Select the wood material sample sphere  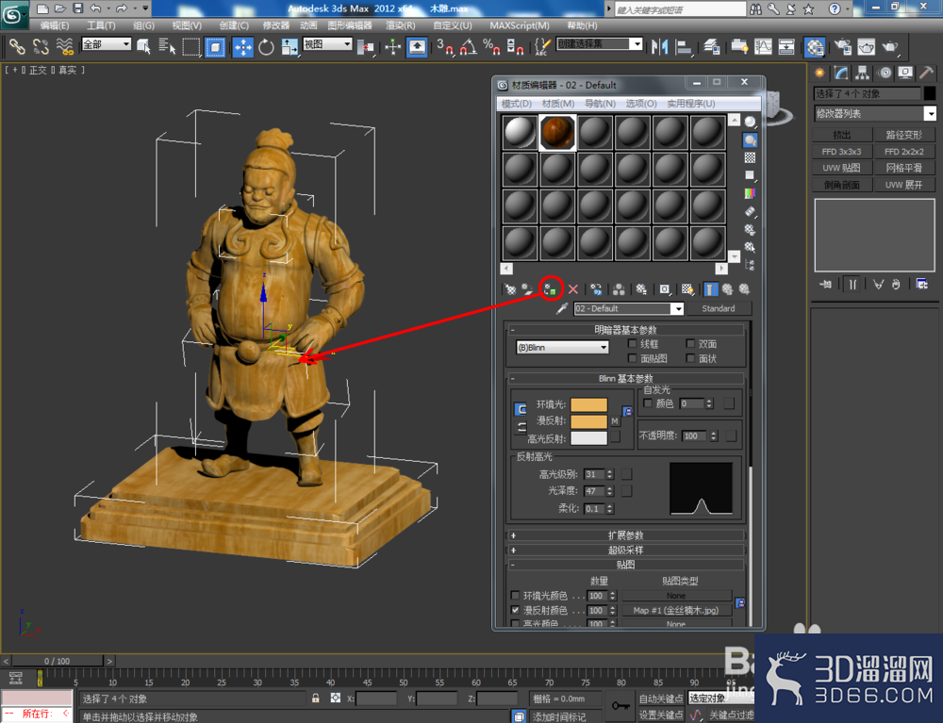pos(557,132)
